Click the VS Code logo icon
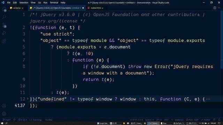This screenshot has width=223, height=125. [3, 2]
